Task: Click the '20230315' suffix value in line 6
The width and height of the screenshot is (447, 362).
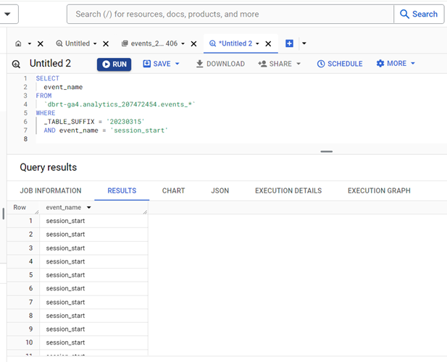Action: [x=125, y=122]
